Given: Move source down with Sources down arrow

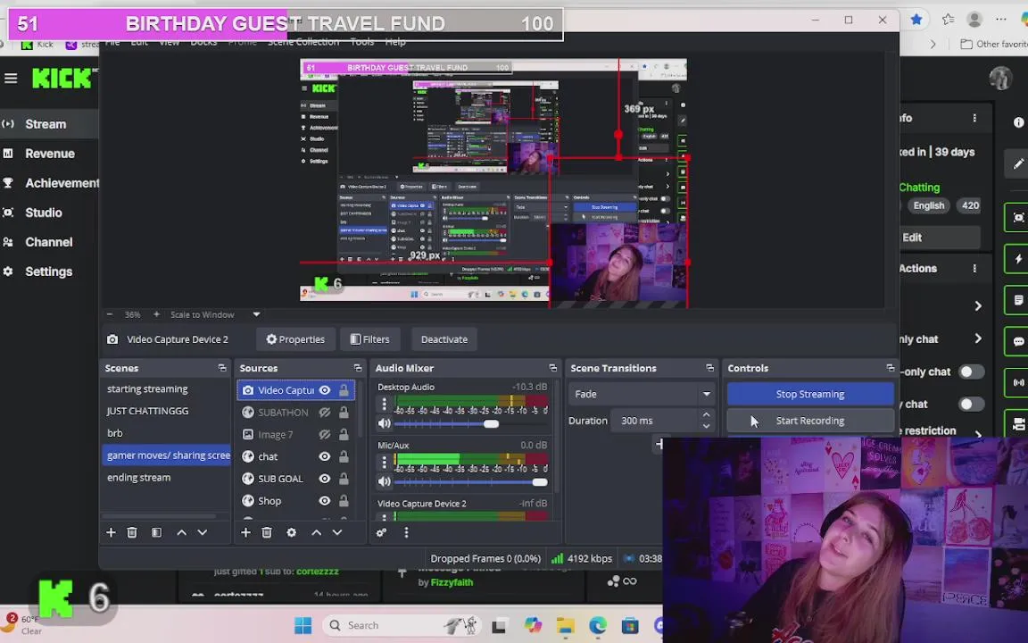Looking at the screenshot, I should click(337, 533).
